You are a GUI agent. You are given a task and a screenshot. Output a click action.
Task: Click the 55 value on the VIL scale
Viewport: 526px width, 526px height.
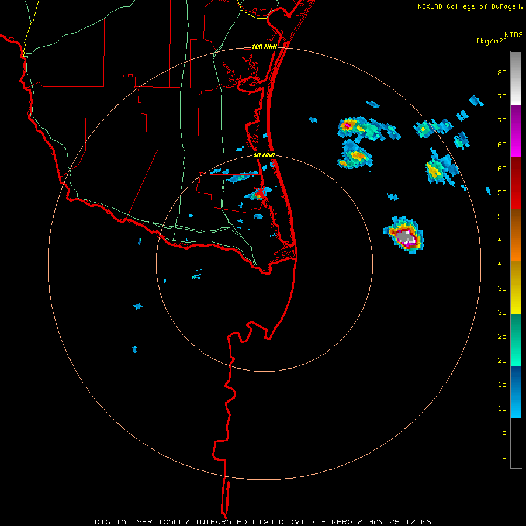pos(502,192)
